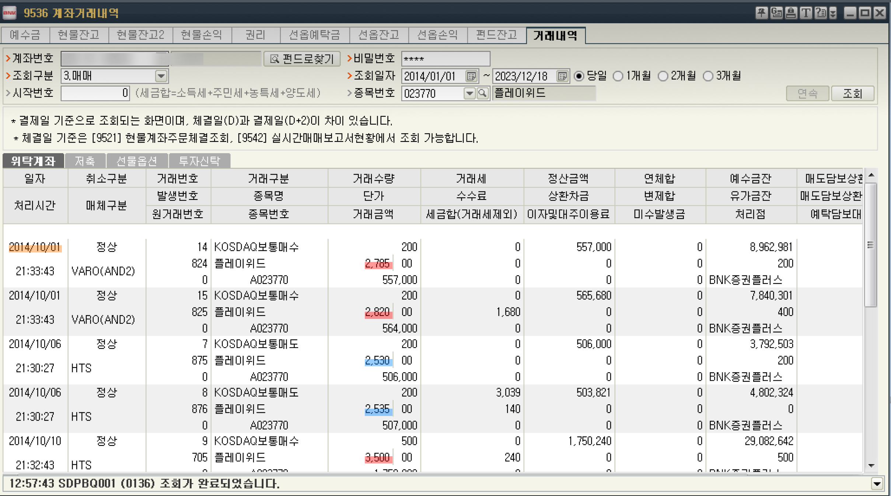Screen dimensions: 891x496
Task: Click the 2014/10/10 date cell
Action: click(35, 441)
